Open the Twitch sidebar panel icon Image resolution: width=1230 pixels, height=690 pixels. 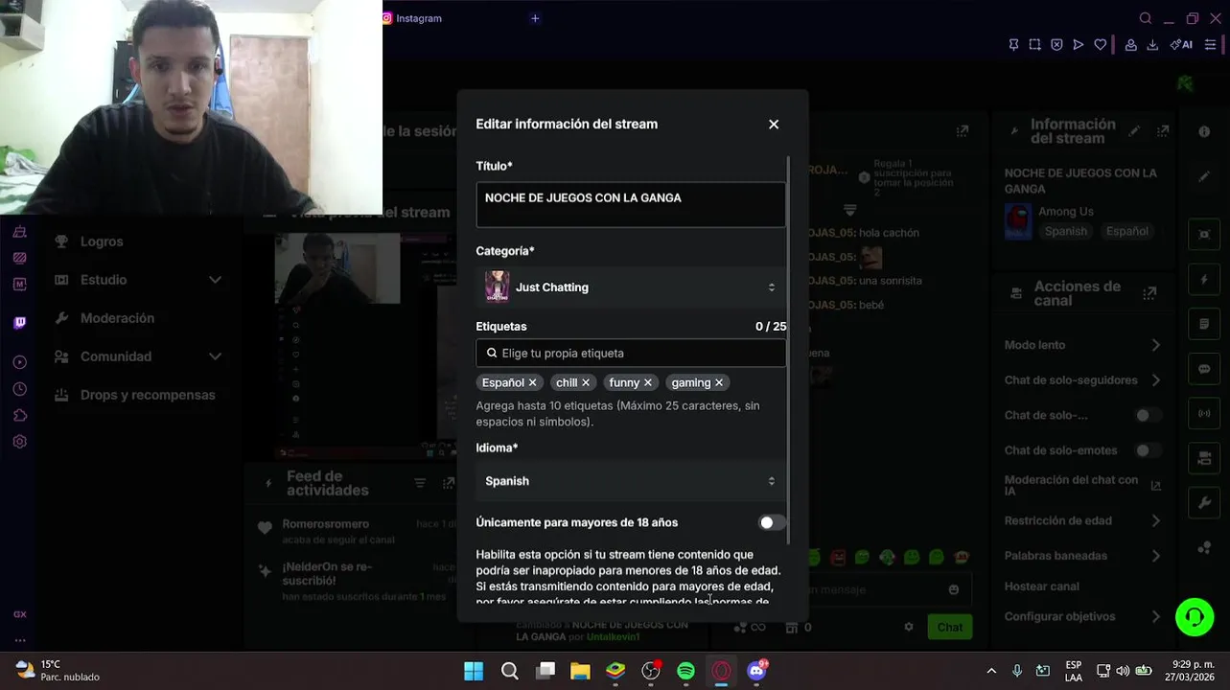tap(19, 323)
